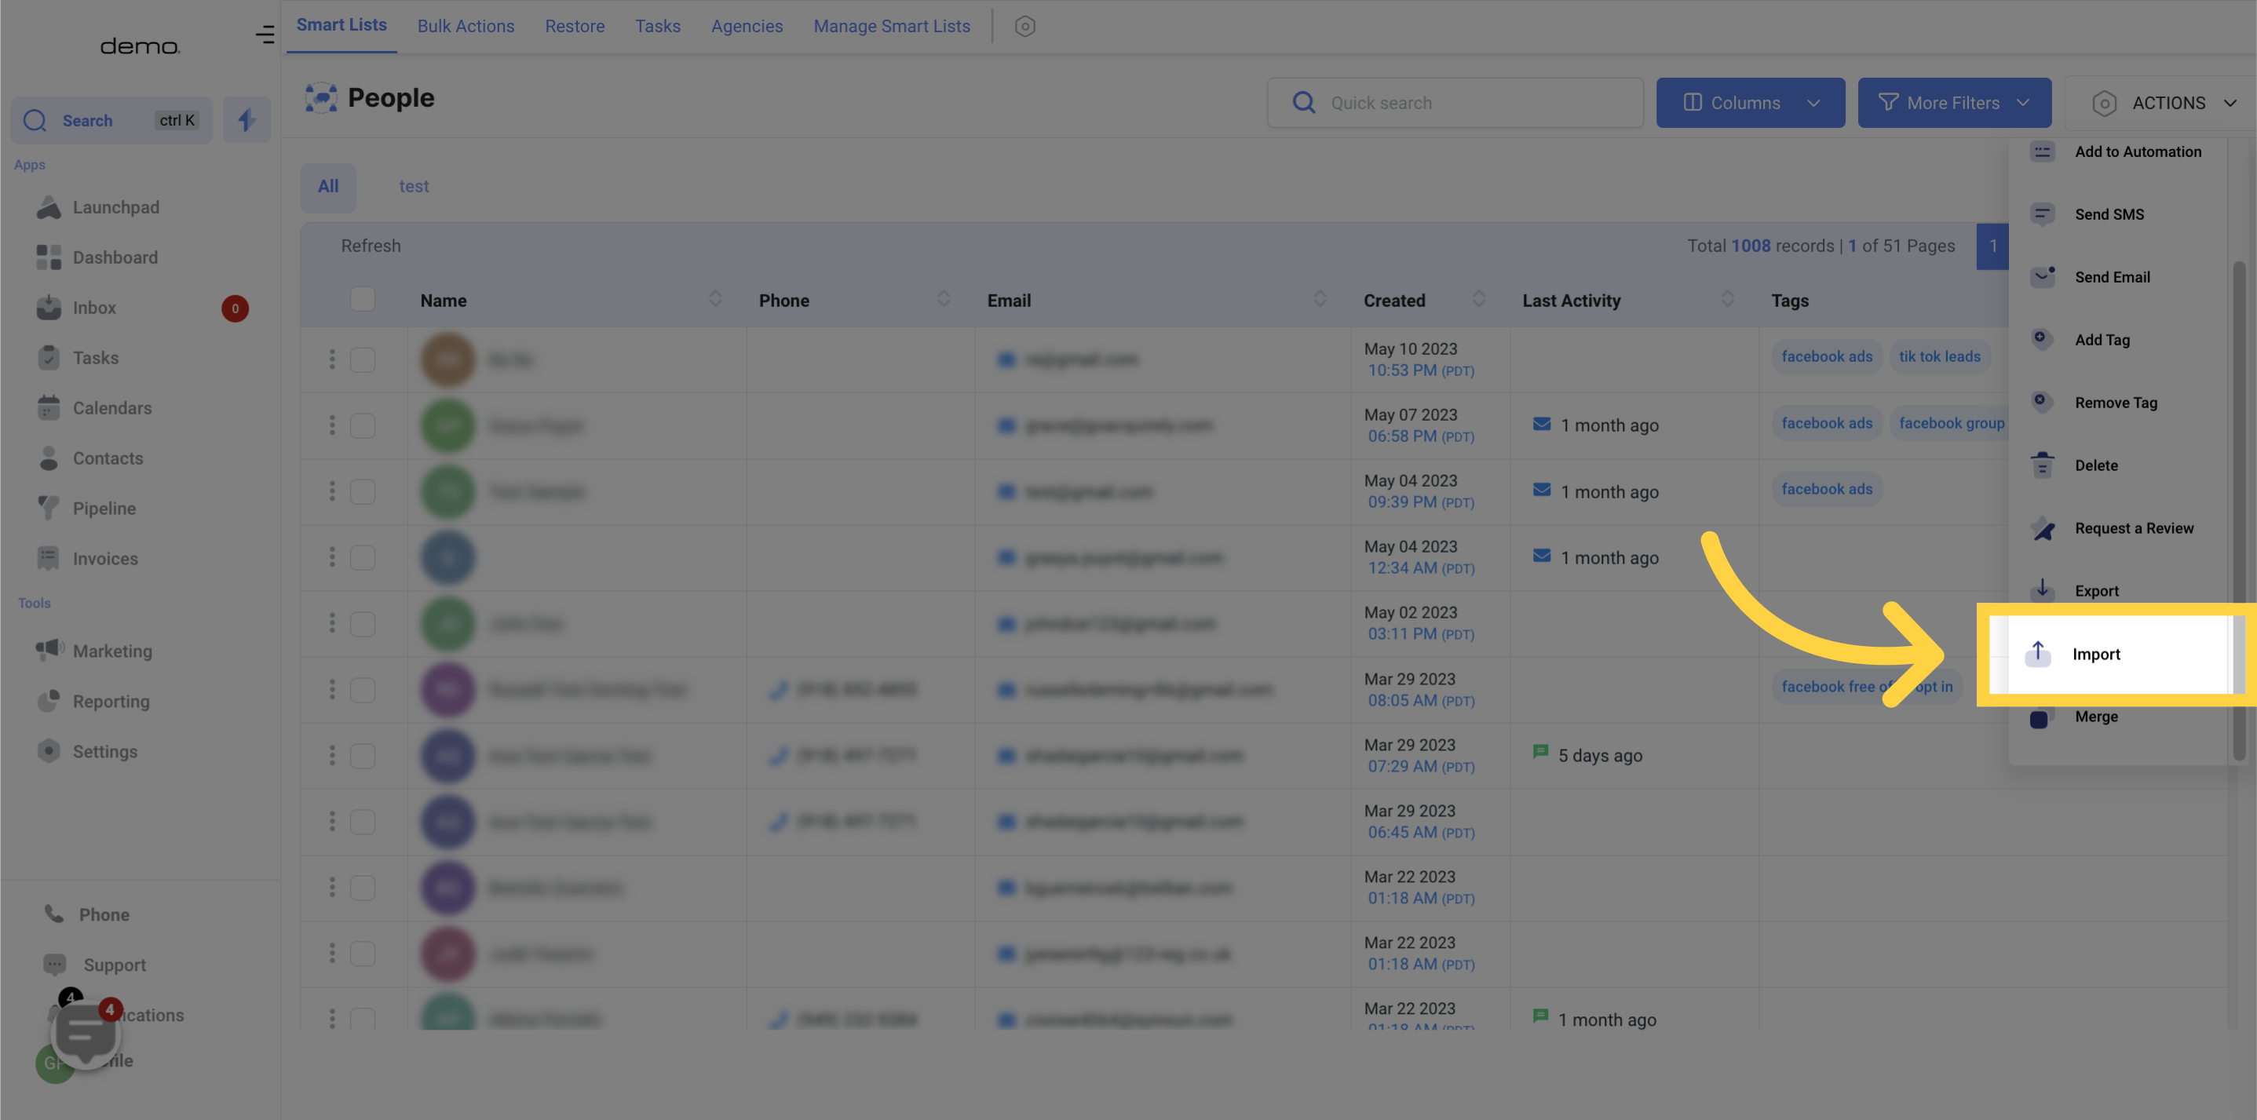
Task: Click the gear icon beside Manage Smart Lists
Action: pyautogui.click(x=1024, y=26)
